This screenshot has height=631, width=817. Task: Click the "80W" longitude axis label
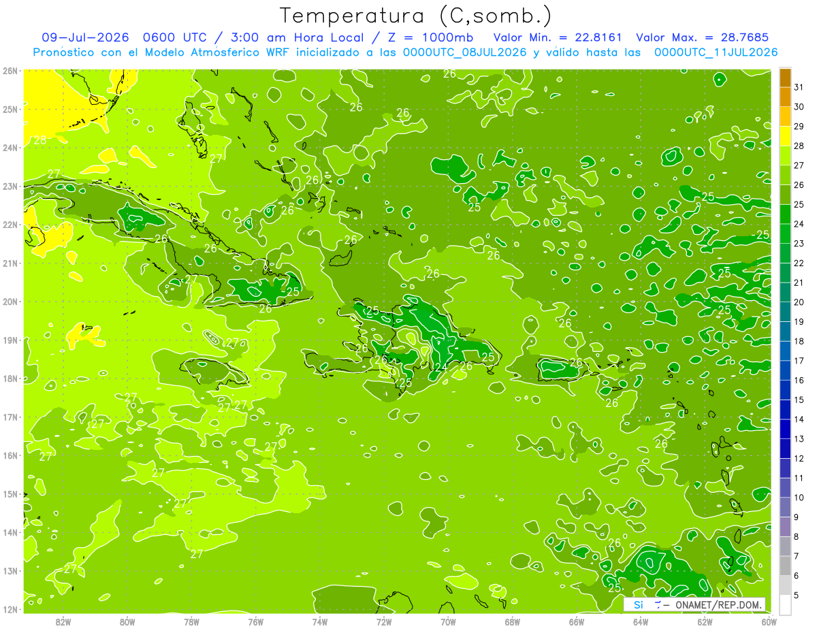point(127,621)
